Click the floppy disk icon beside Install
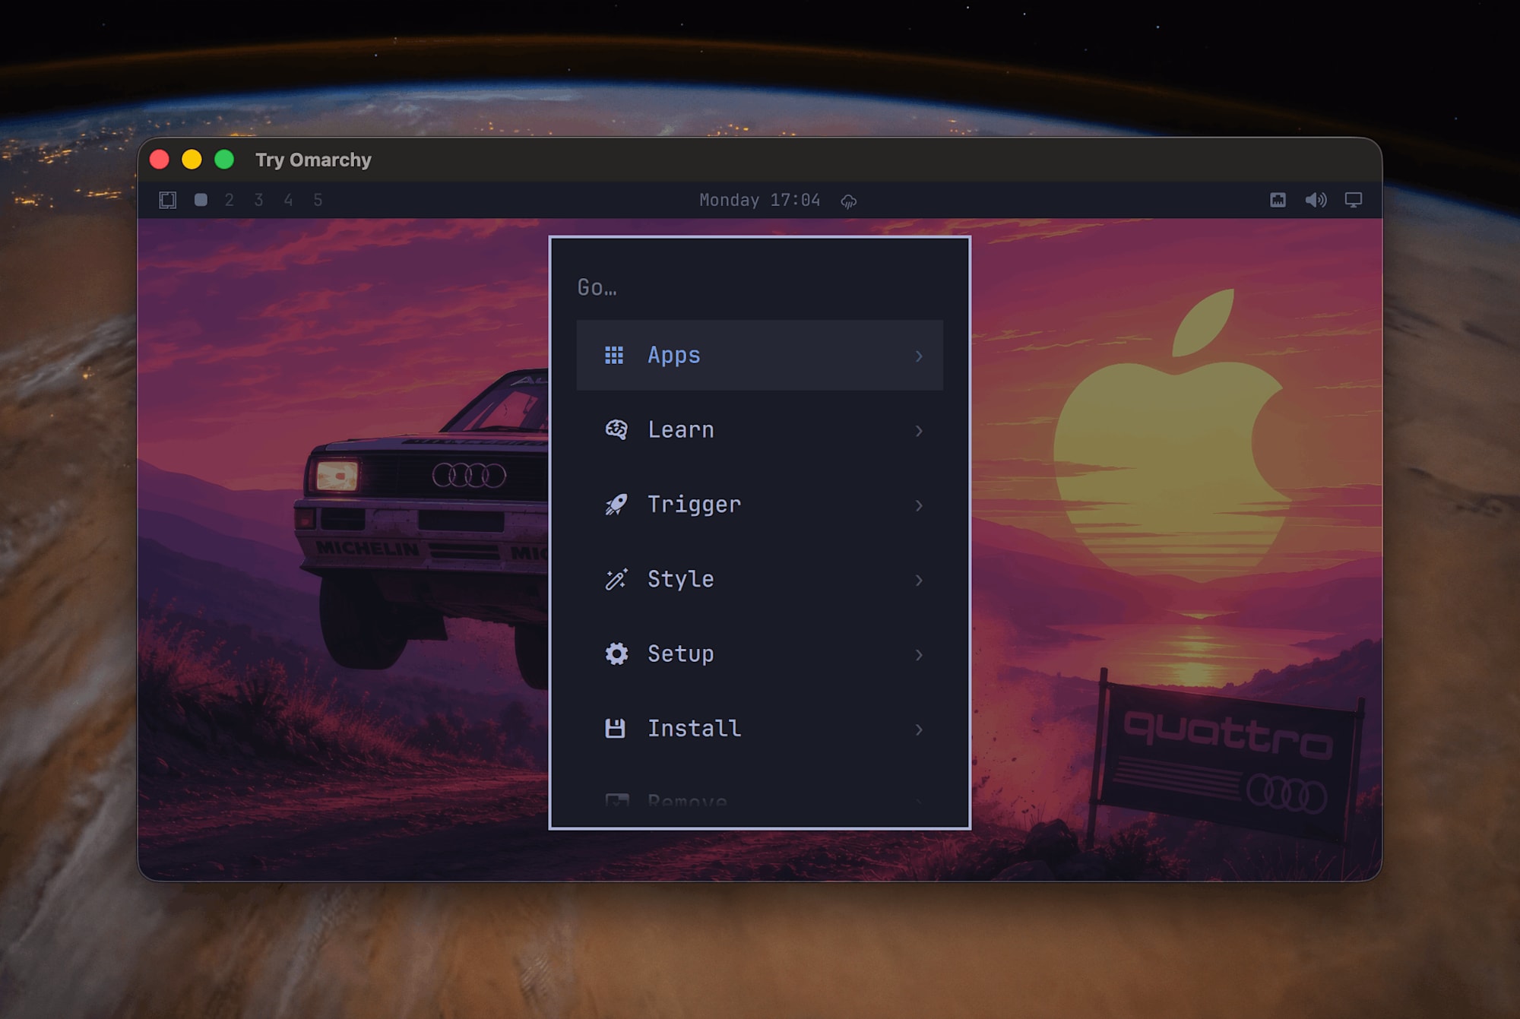 [x=615, y=728]
